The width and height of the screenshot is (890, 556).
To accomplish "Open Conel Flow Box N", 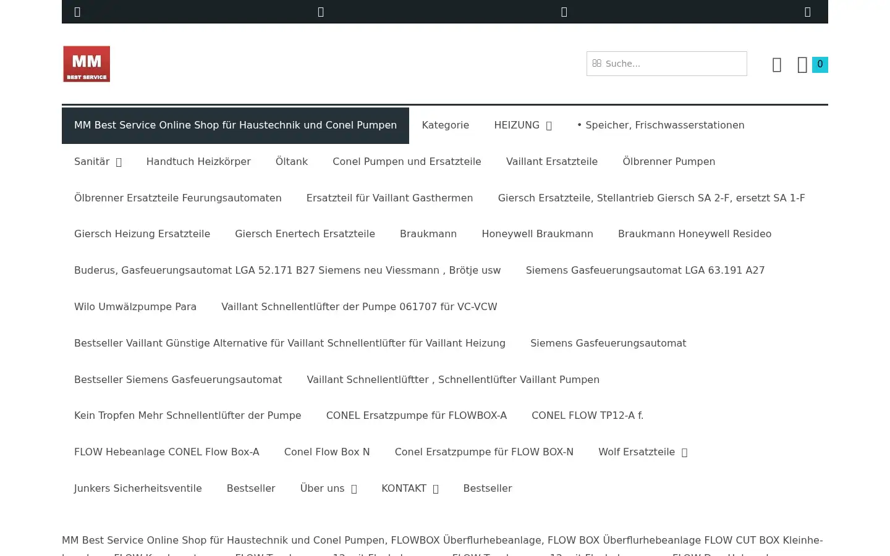I will 327,452.
